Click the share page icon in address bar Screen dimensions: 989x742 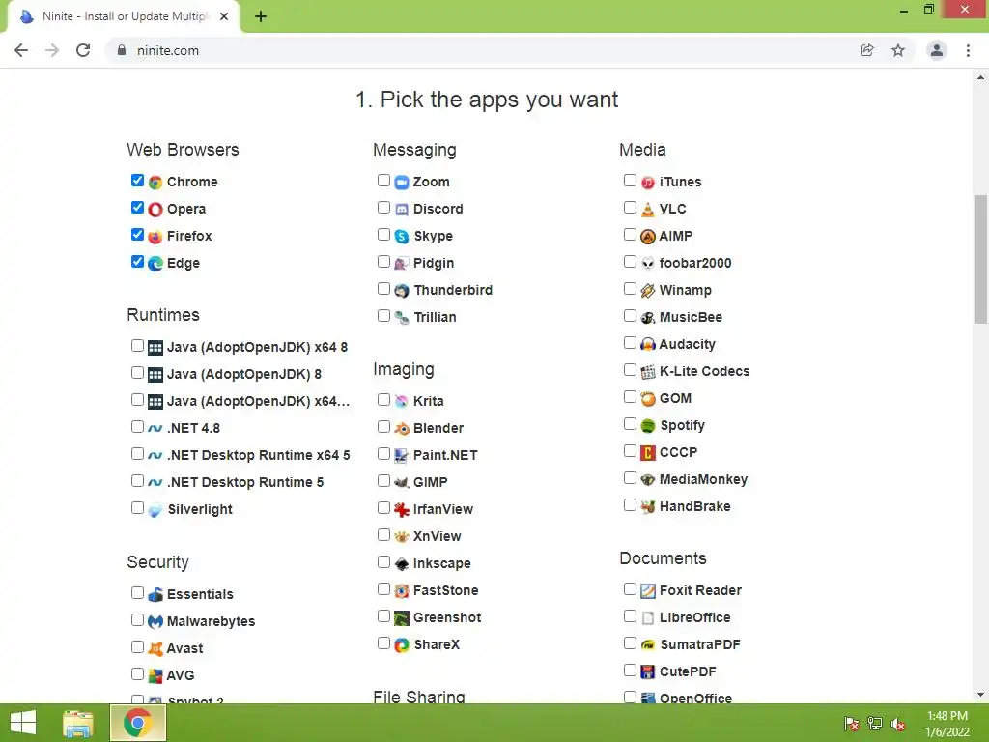point(867,50)
